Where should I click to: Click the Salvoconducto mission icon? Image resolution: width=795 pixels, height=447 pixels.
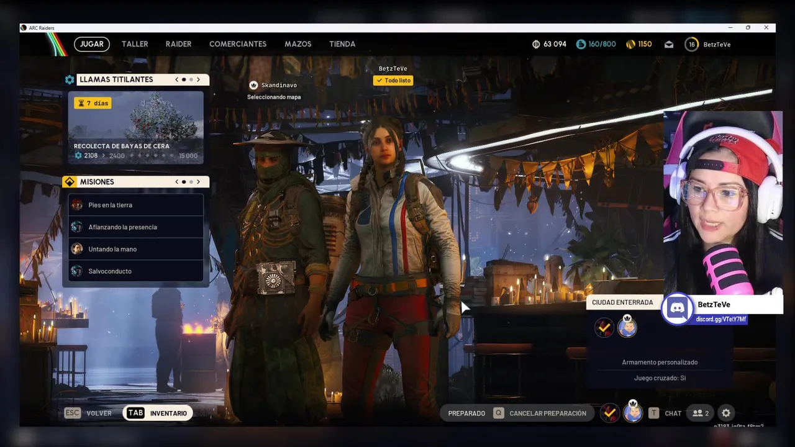[76, 271]
